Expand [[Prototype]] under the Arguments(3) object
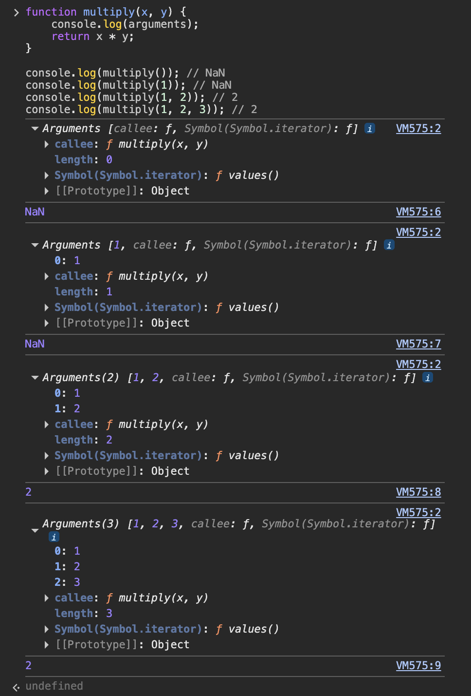 (x=47, y=645)
